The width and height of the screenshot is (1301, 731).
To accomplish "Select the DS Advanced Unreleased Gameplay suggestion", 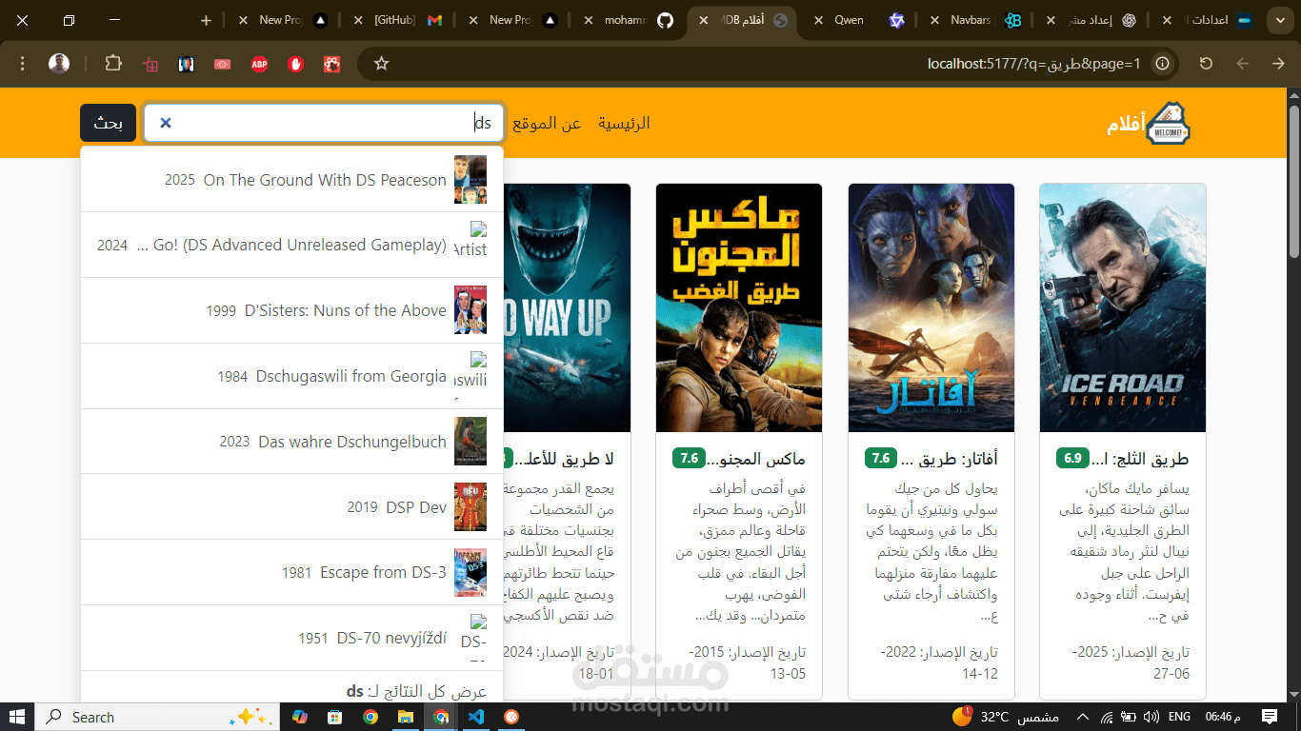I will click(x=292, y=245).
